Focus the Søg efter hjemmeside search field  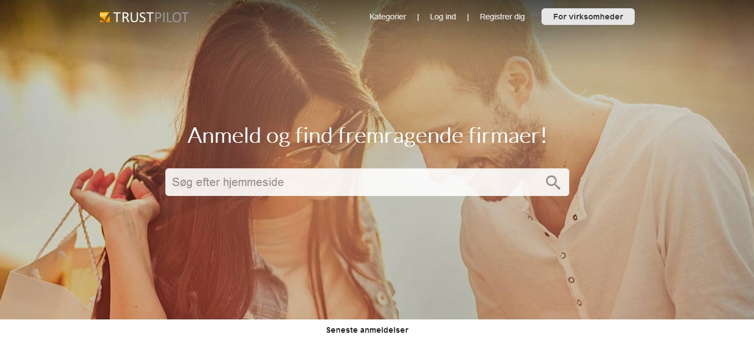pyautogui.click(x=367, y=182)
